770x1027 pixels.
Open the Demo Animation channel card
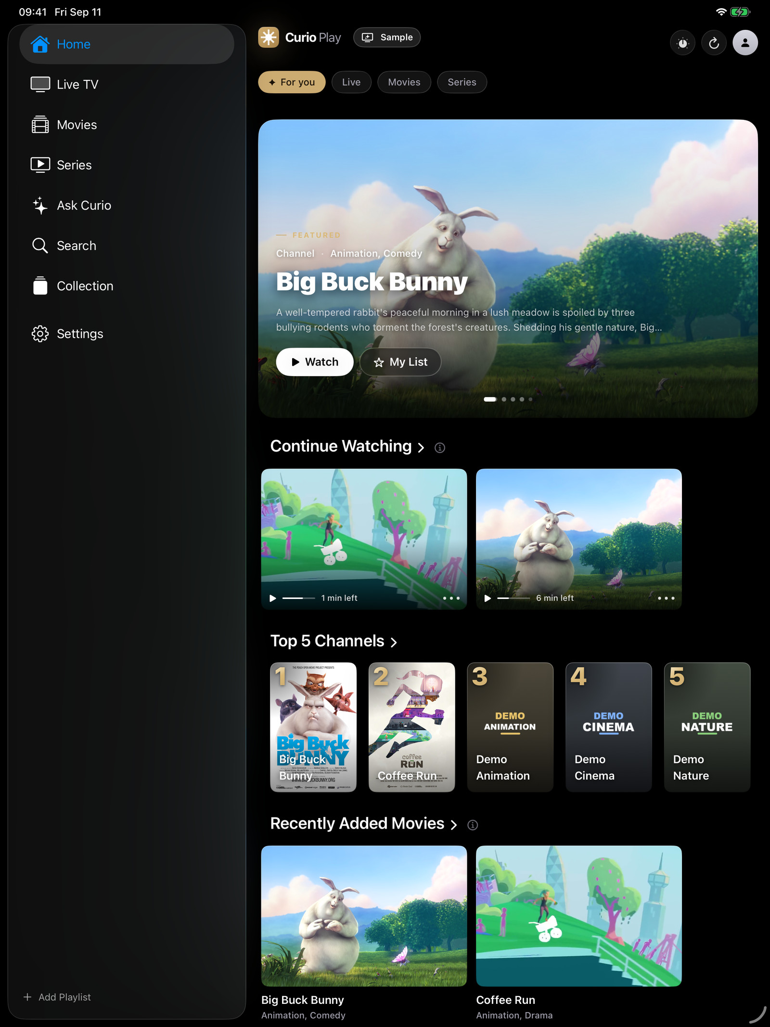coord(510,727)
